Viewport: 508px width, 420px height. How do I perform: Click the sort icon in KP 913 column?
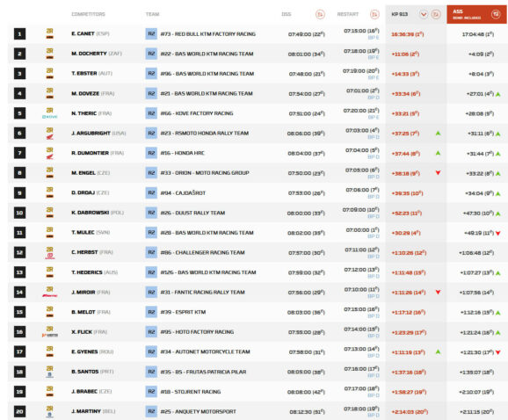point(436,14)
